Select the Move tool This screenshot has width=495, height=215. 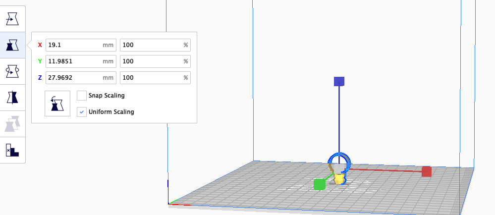(12, 19)
